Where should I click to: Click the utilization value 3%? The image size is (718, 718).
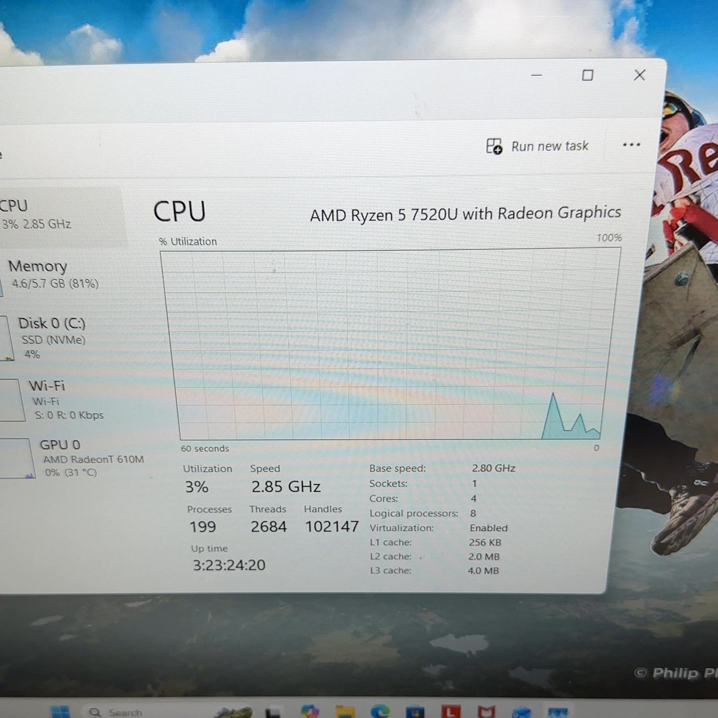tap(197, 487)
